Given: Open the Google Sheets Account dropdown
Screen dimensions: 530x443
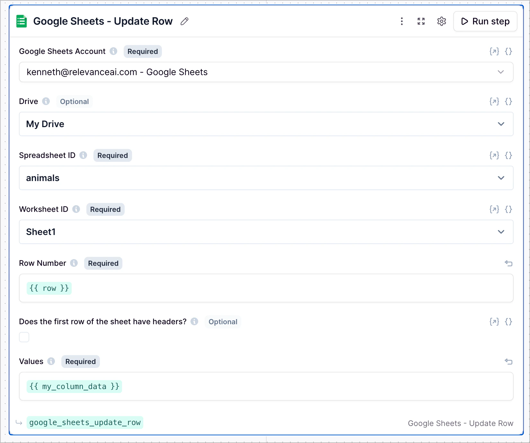Looking at the screenshot, I should 501,72.
